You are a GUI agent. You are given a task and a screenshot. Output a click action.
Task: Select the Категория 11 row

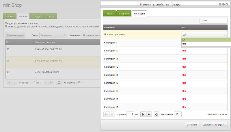coord(165,59)
